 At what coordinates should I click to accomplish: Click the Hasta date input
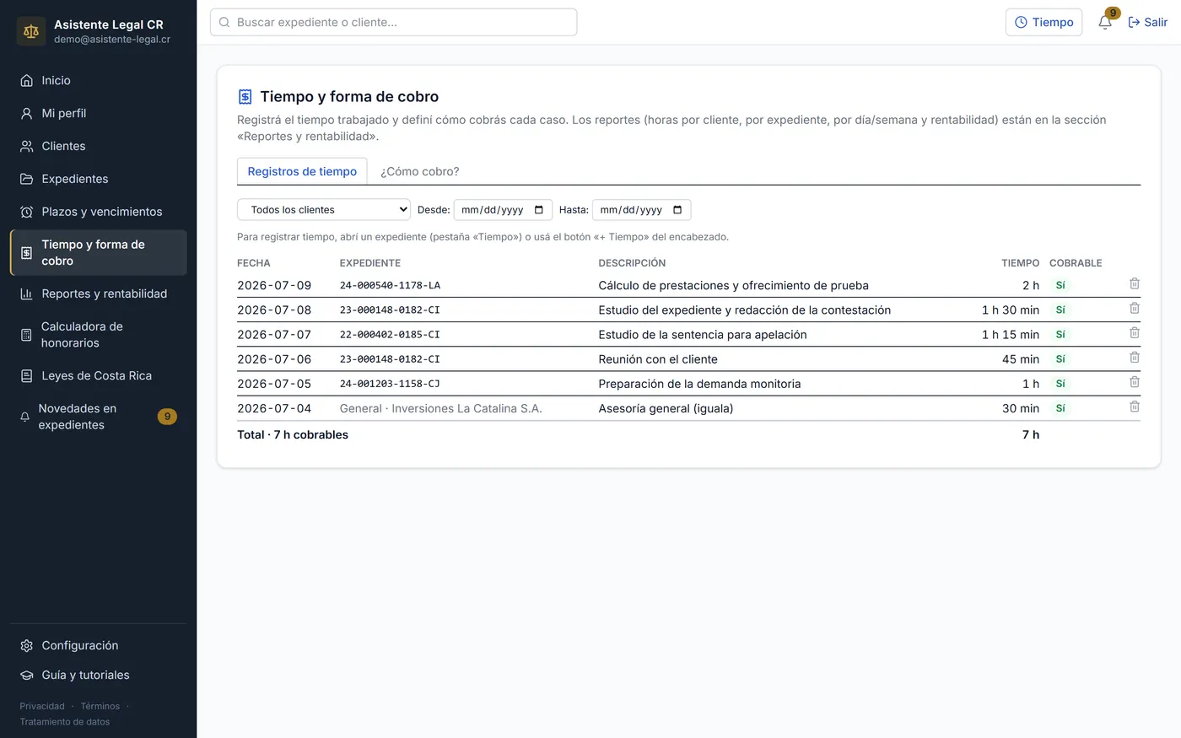[x=641, y=210]
